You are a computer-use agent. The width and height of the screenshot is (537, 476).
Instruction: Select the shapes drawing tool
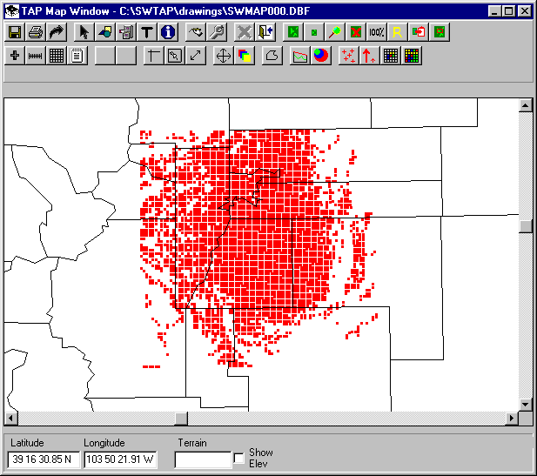pos(104,32)
